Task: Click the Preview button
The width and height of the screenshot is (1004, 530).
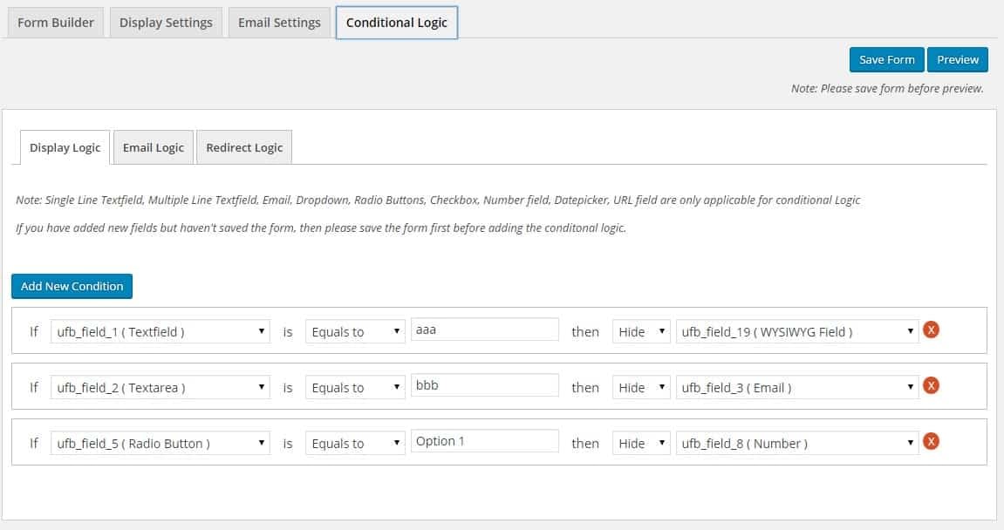Action: (x=957, y=59)
